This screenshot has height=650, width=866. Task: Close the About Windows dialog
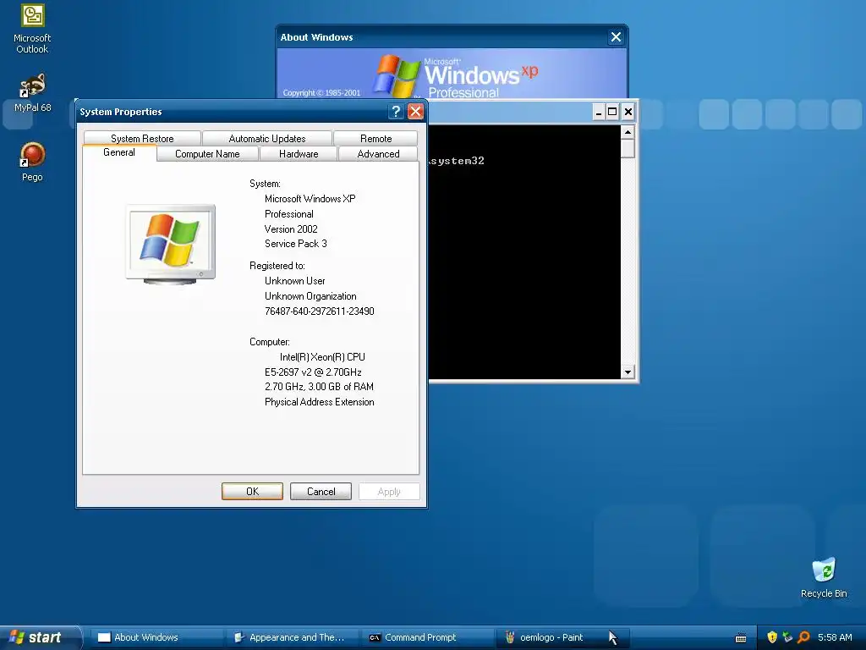616,37
